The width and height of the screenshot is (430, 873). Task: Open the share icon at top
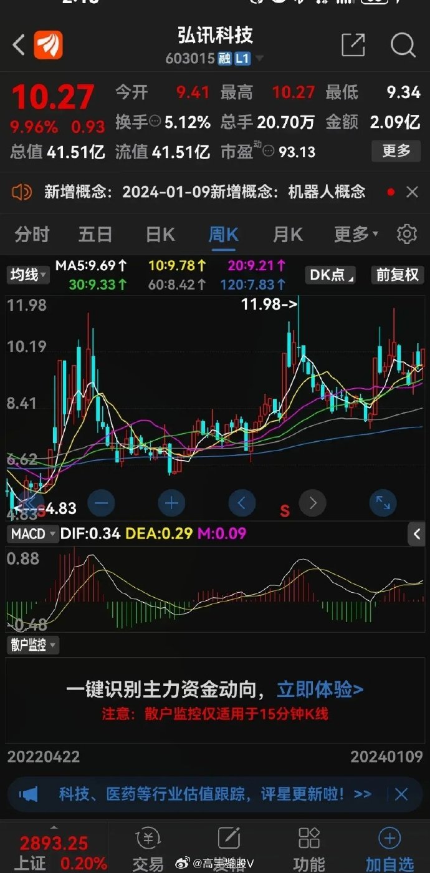point(353,45)
